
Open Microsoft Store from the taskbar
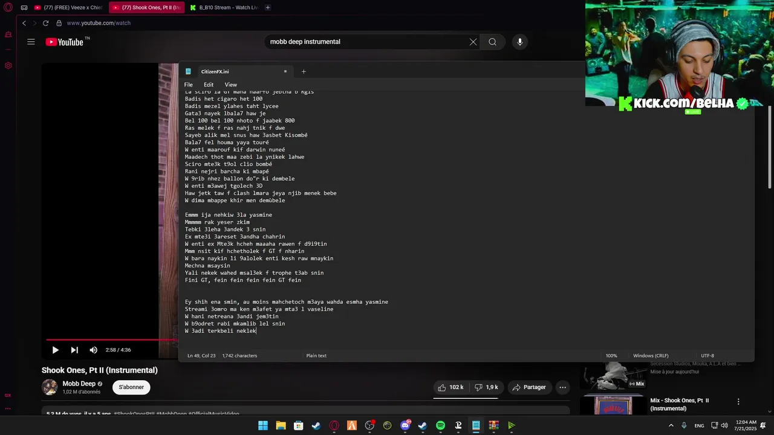click(x=298, y=425)
